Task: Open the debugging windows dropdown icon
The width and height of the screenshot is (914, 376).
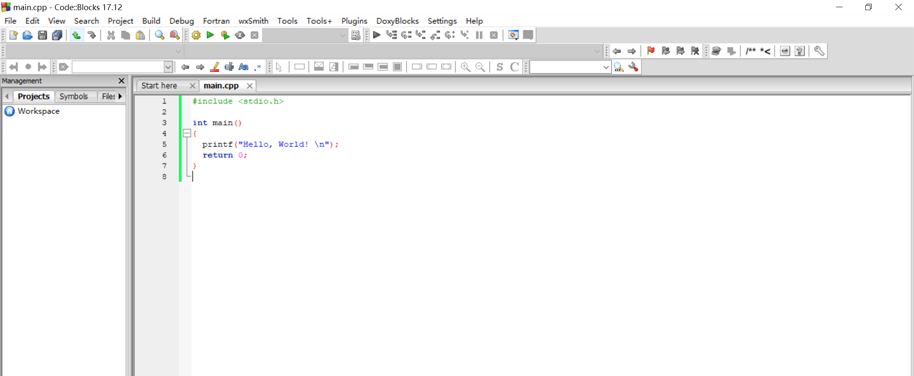Action: click(x=513, y=35)
